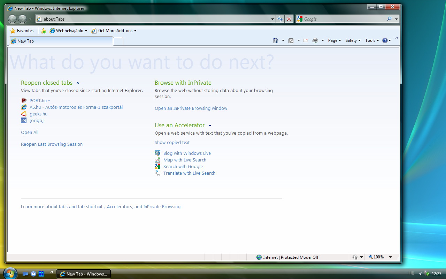
Task: Click the empty new tab button
Action: pos(118,41)
